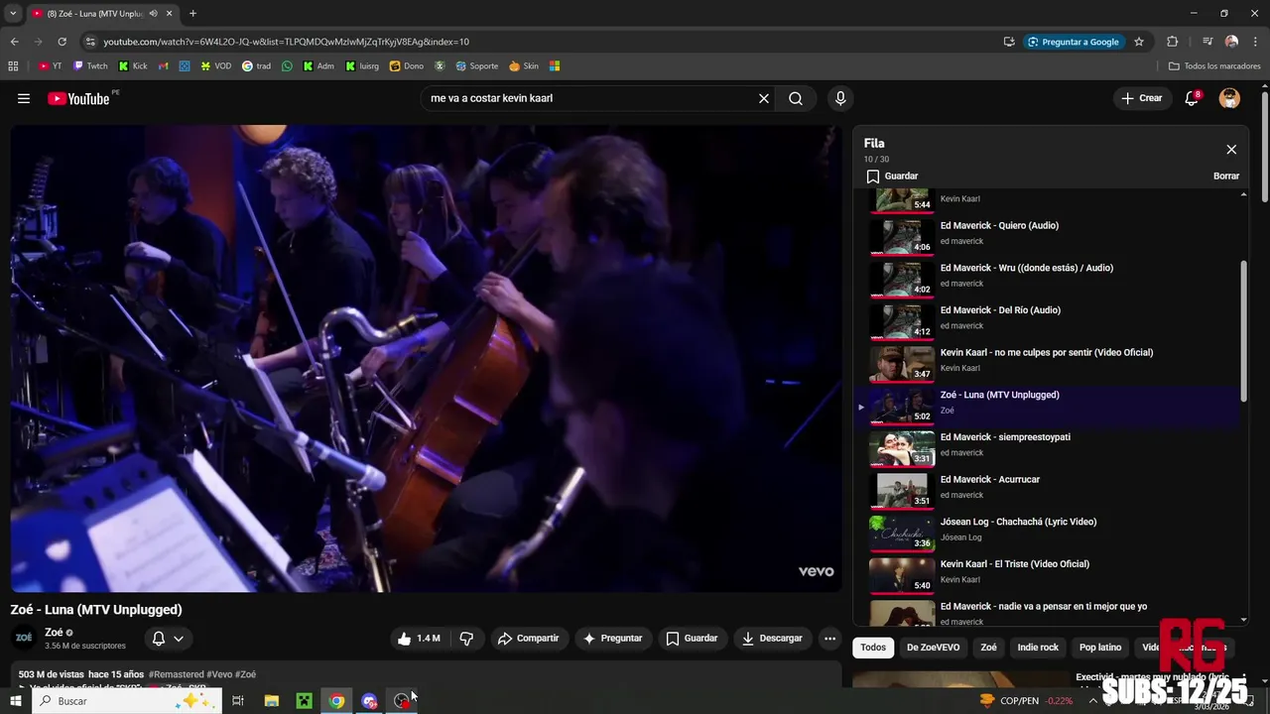Select the Indie rock filter chip
The height and width of the screenshot is (714, 1270).
pos(1038,648)
